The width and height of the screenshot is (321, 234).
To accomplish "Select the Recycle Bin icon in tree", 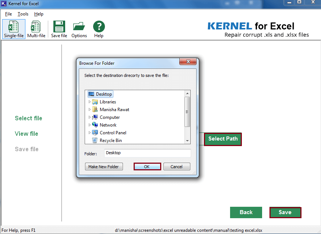I will click(95, 140).
